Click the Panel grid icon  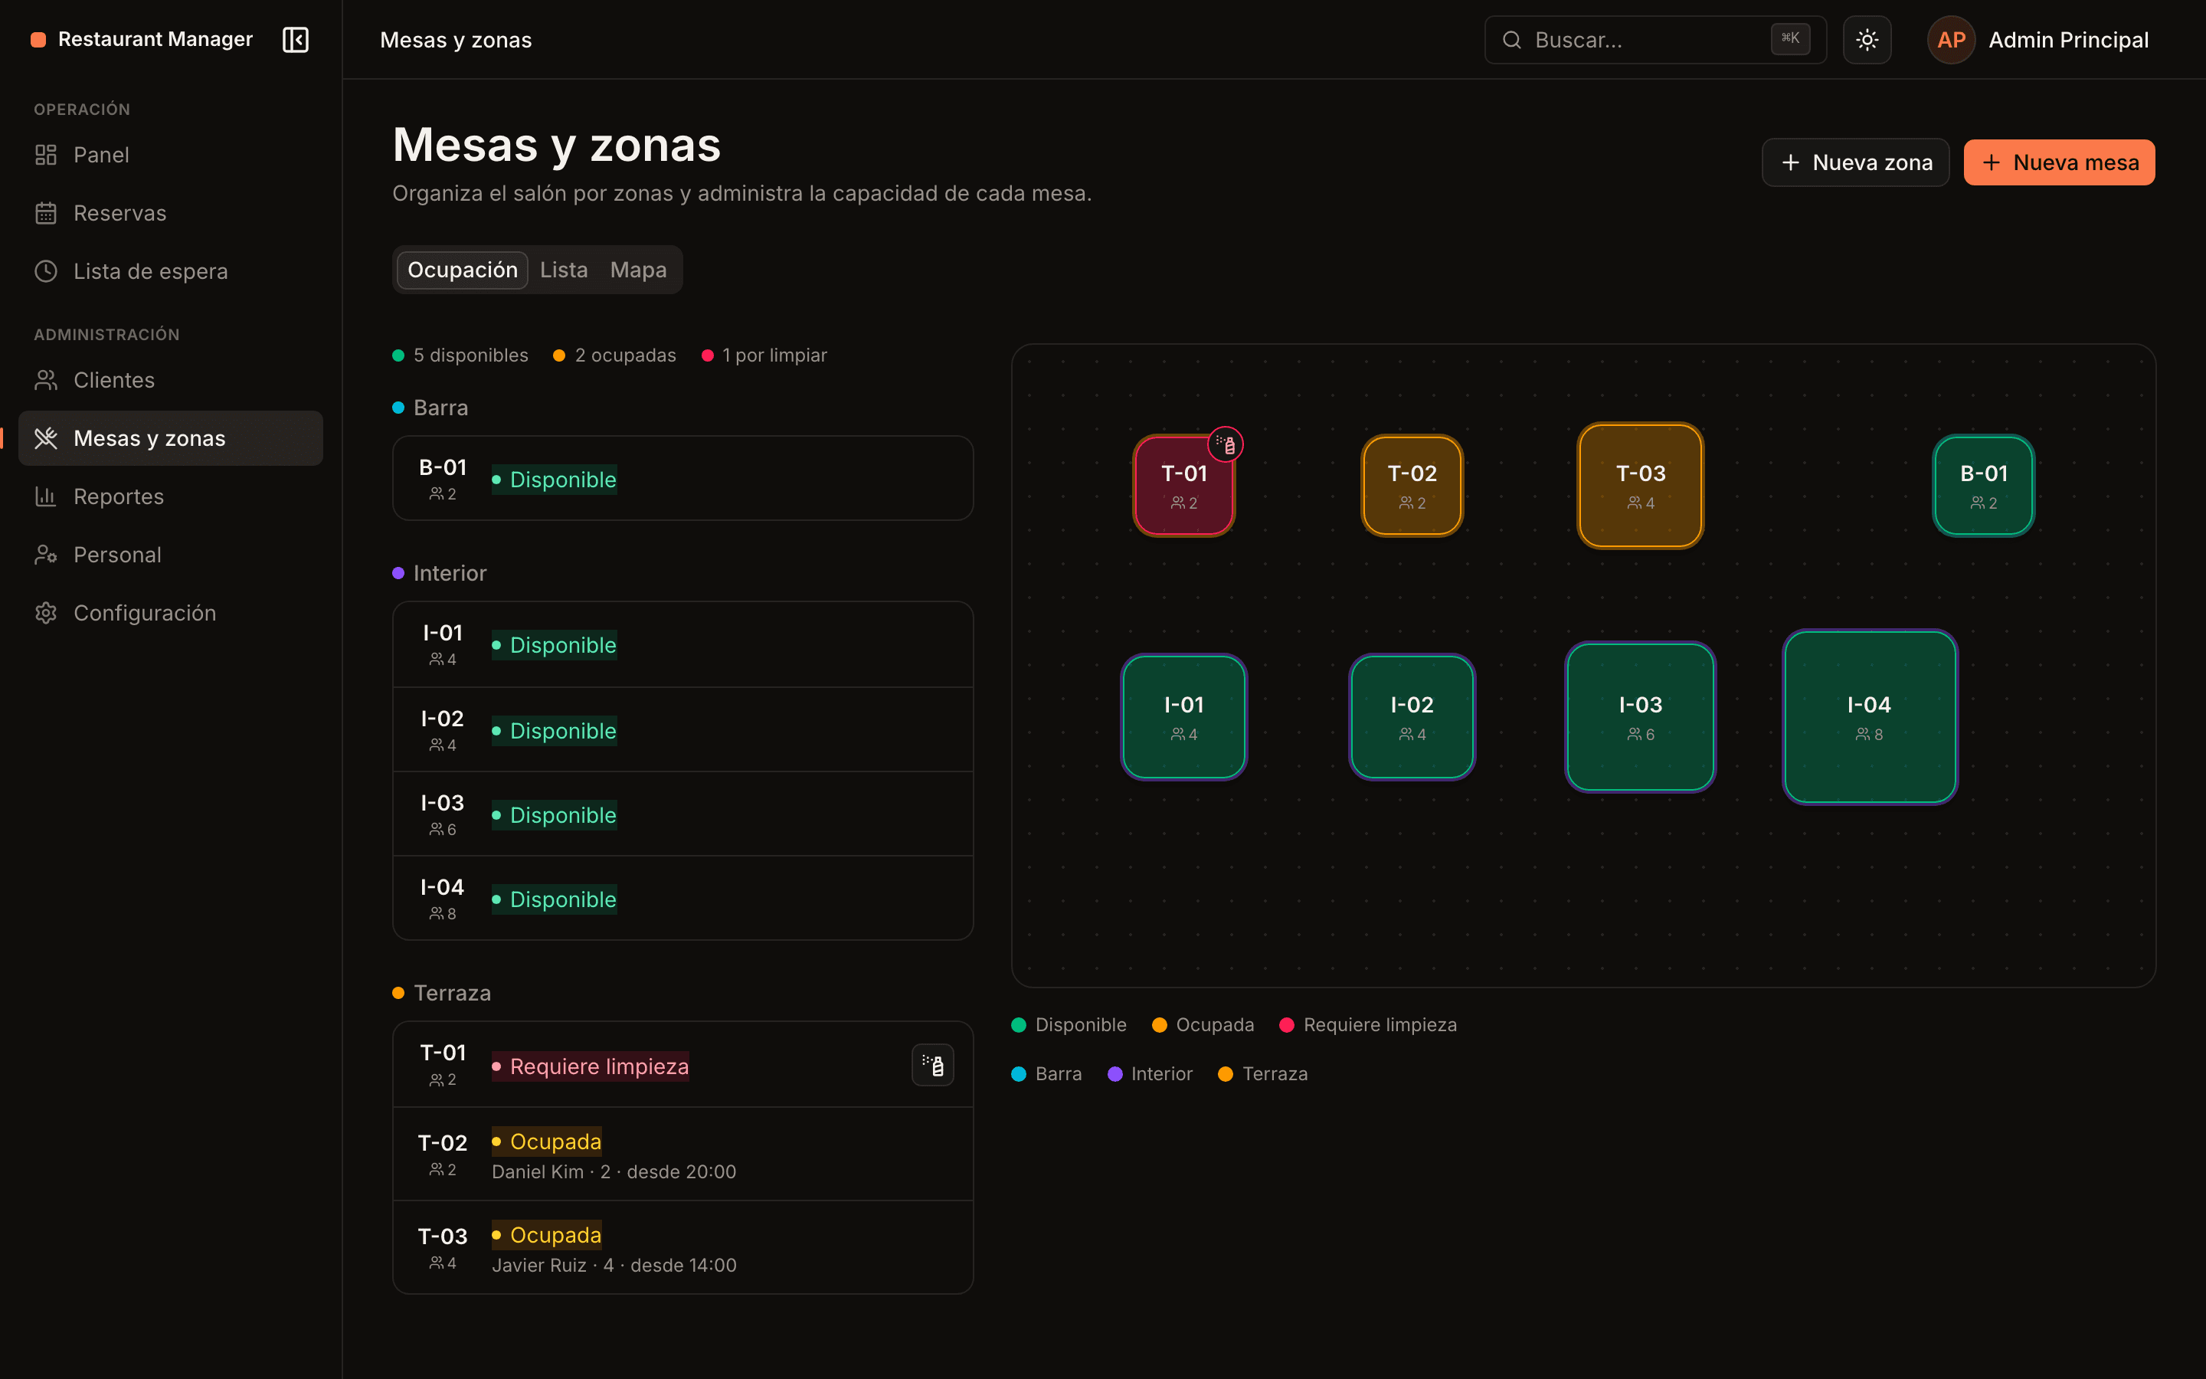[46, 155]
